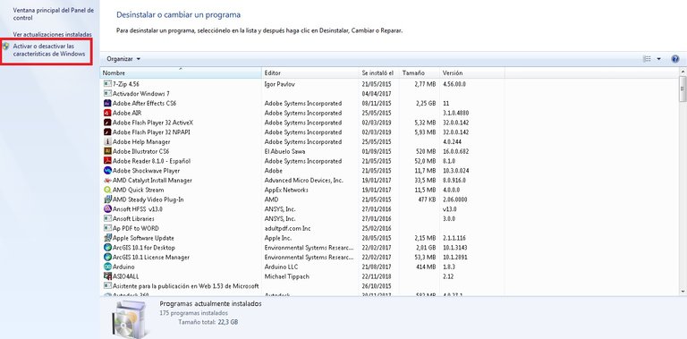Select the Advanced Micro Devices, Inc. cell
687x339 pixels.
303,180
